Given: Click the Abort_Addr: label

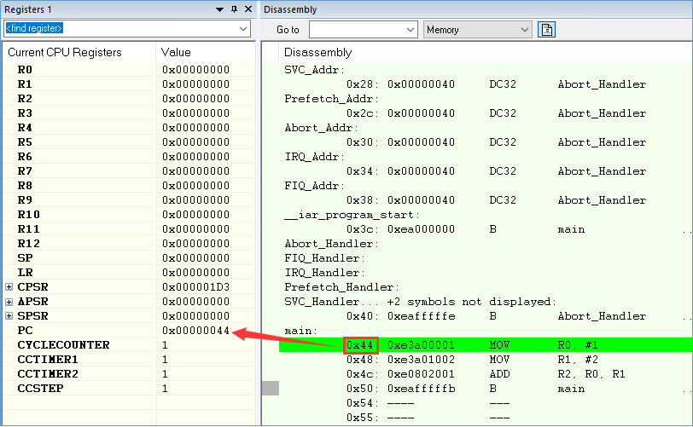Looking at the screenshot, I should click(321, 128).
